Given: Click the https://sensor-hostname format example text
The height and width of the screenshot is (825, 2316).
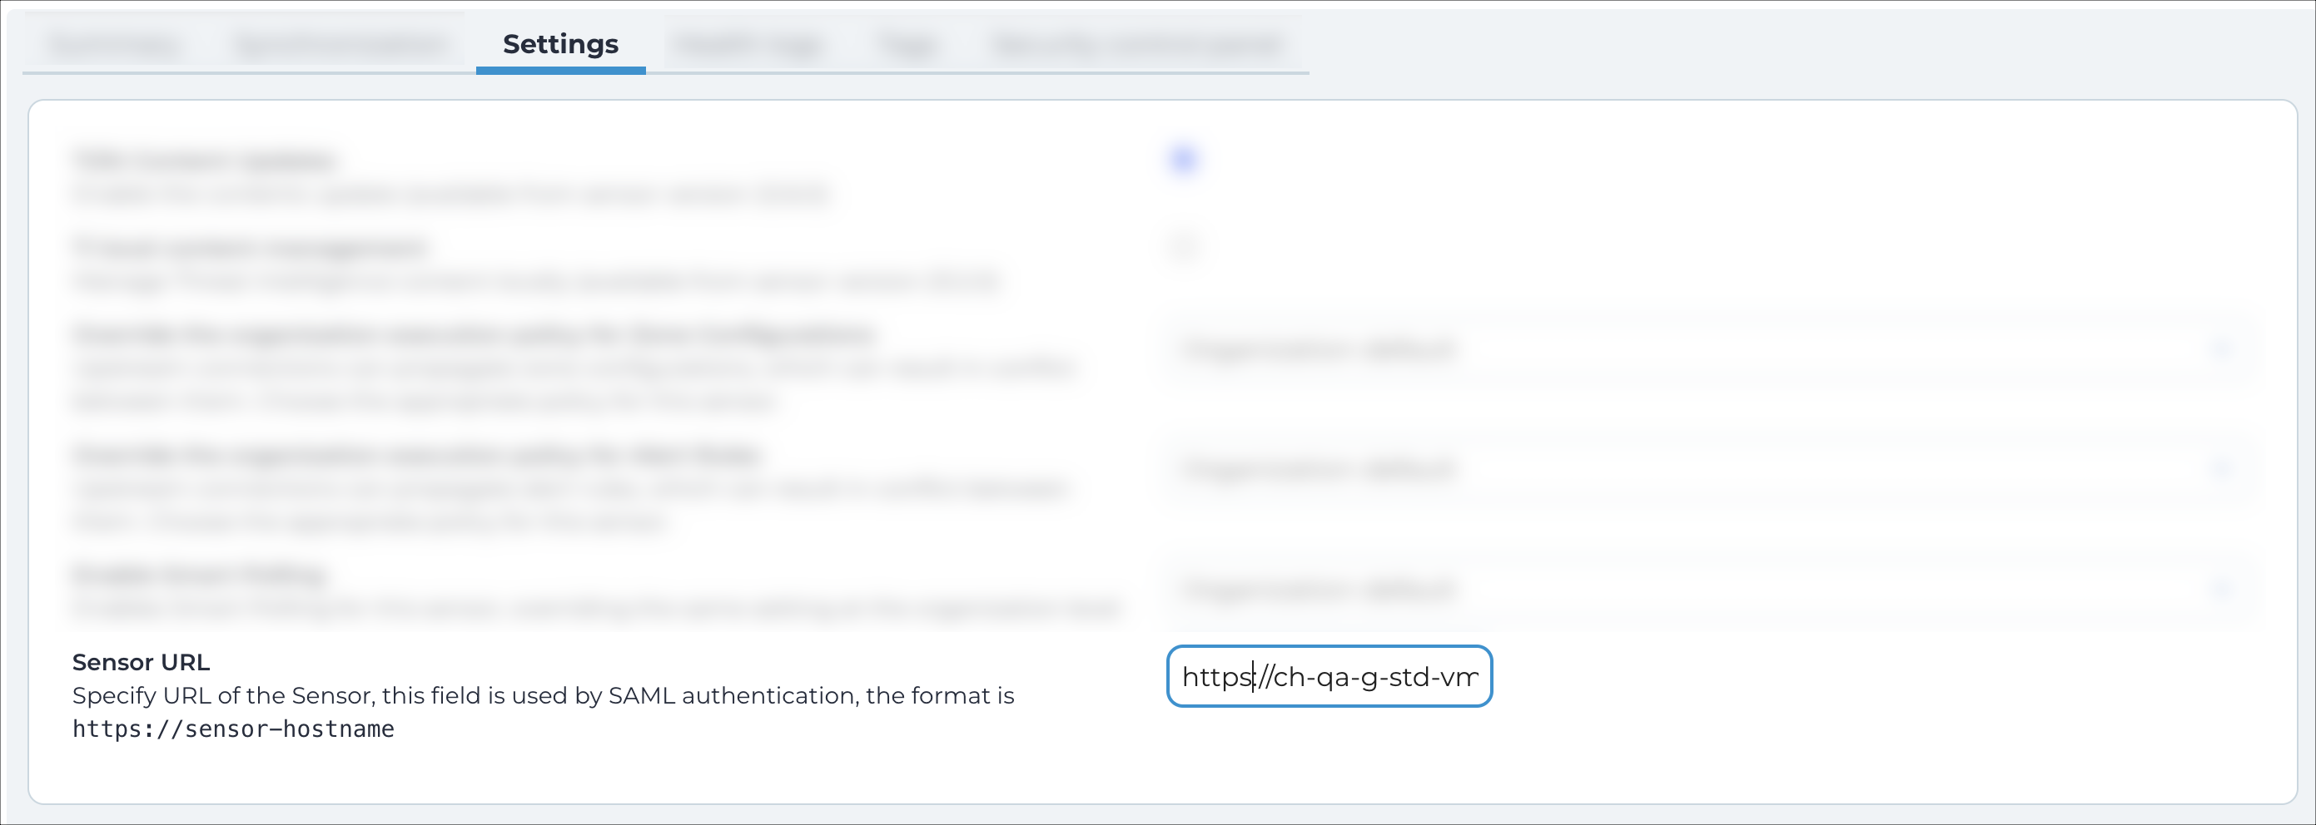Looking at the screenshot, I should (232, 728).
